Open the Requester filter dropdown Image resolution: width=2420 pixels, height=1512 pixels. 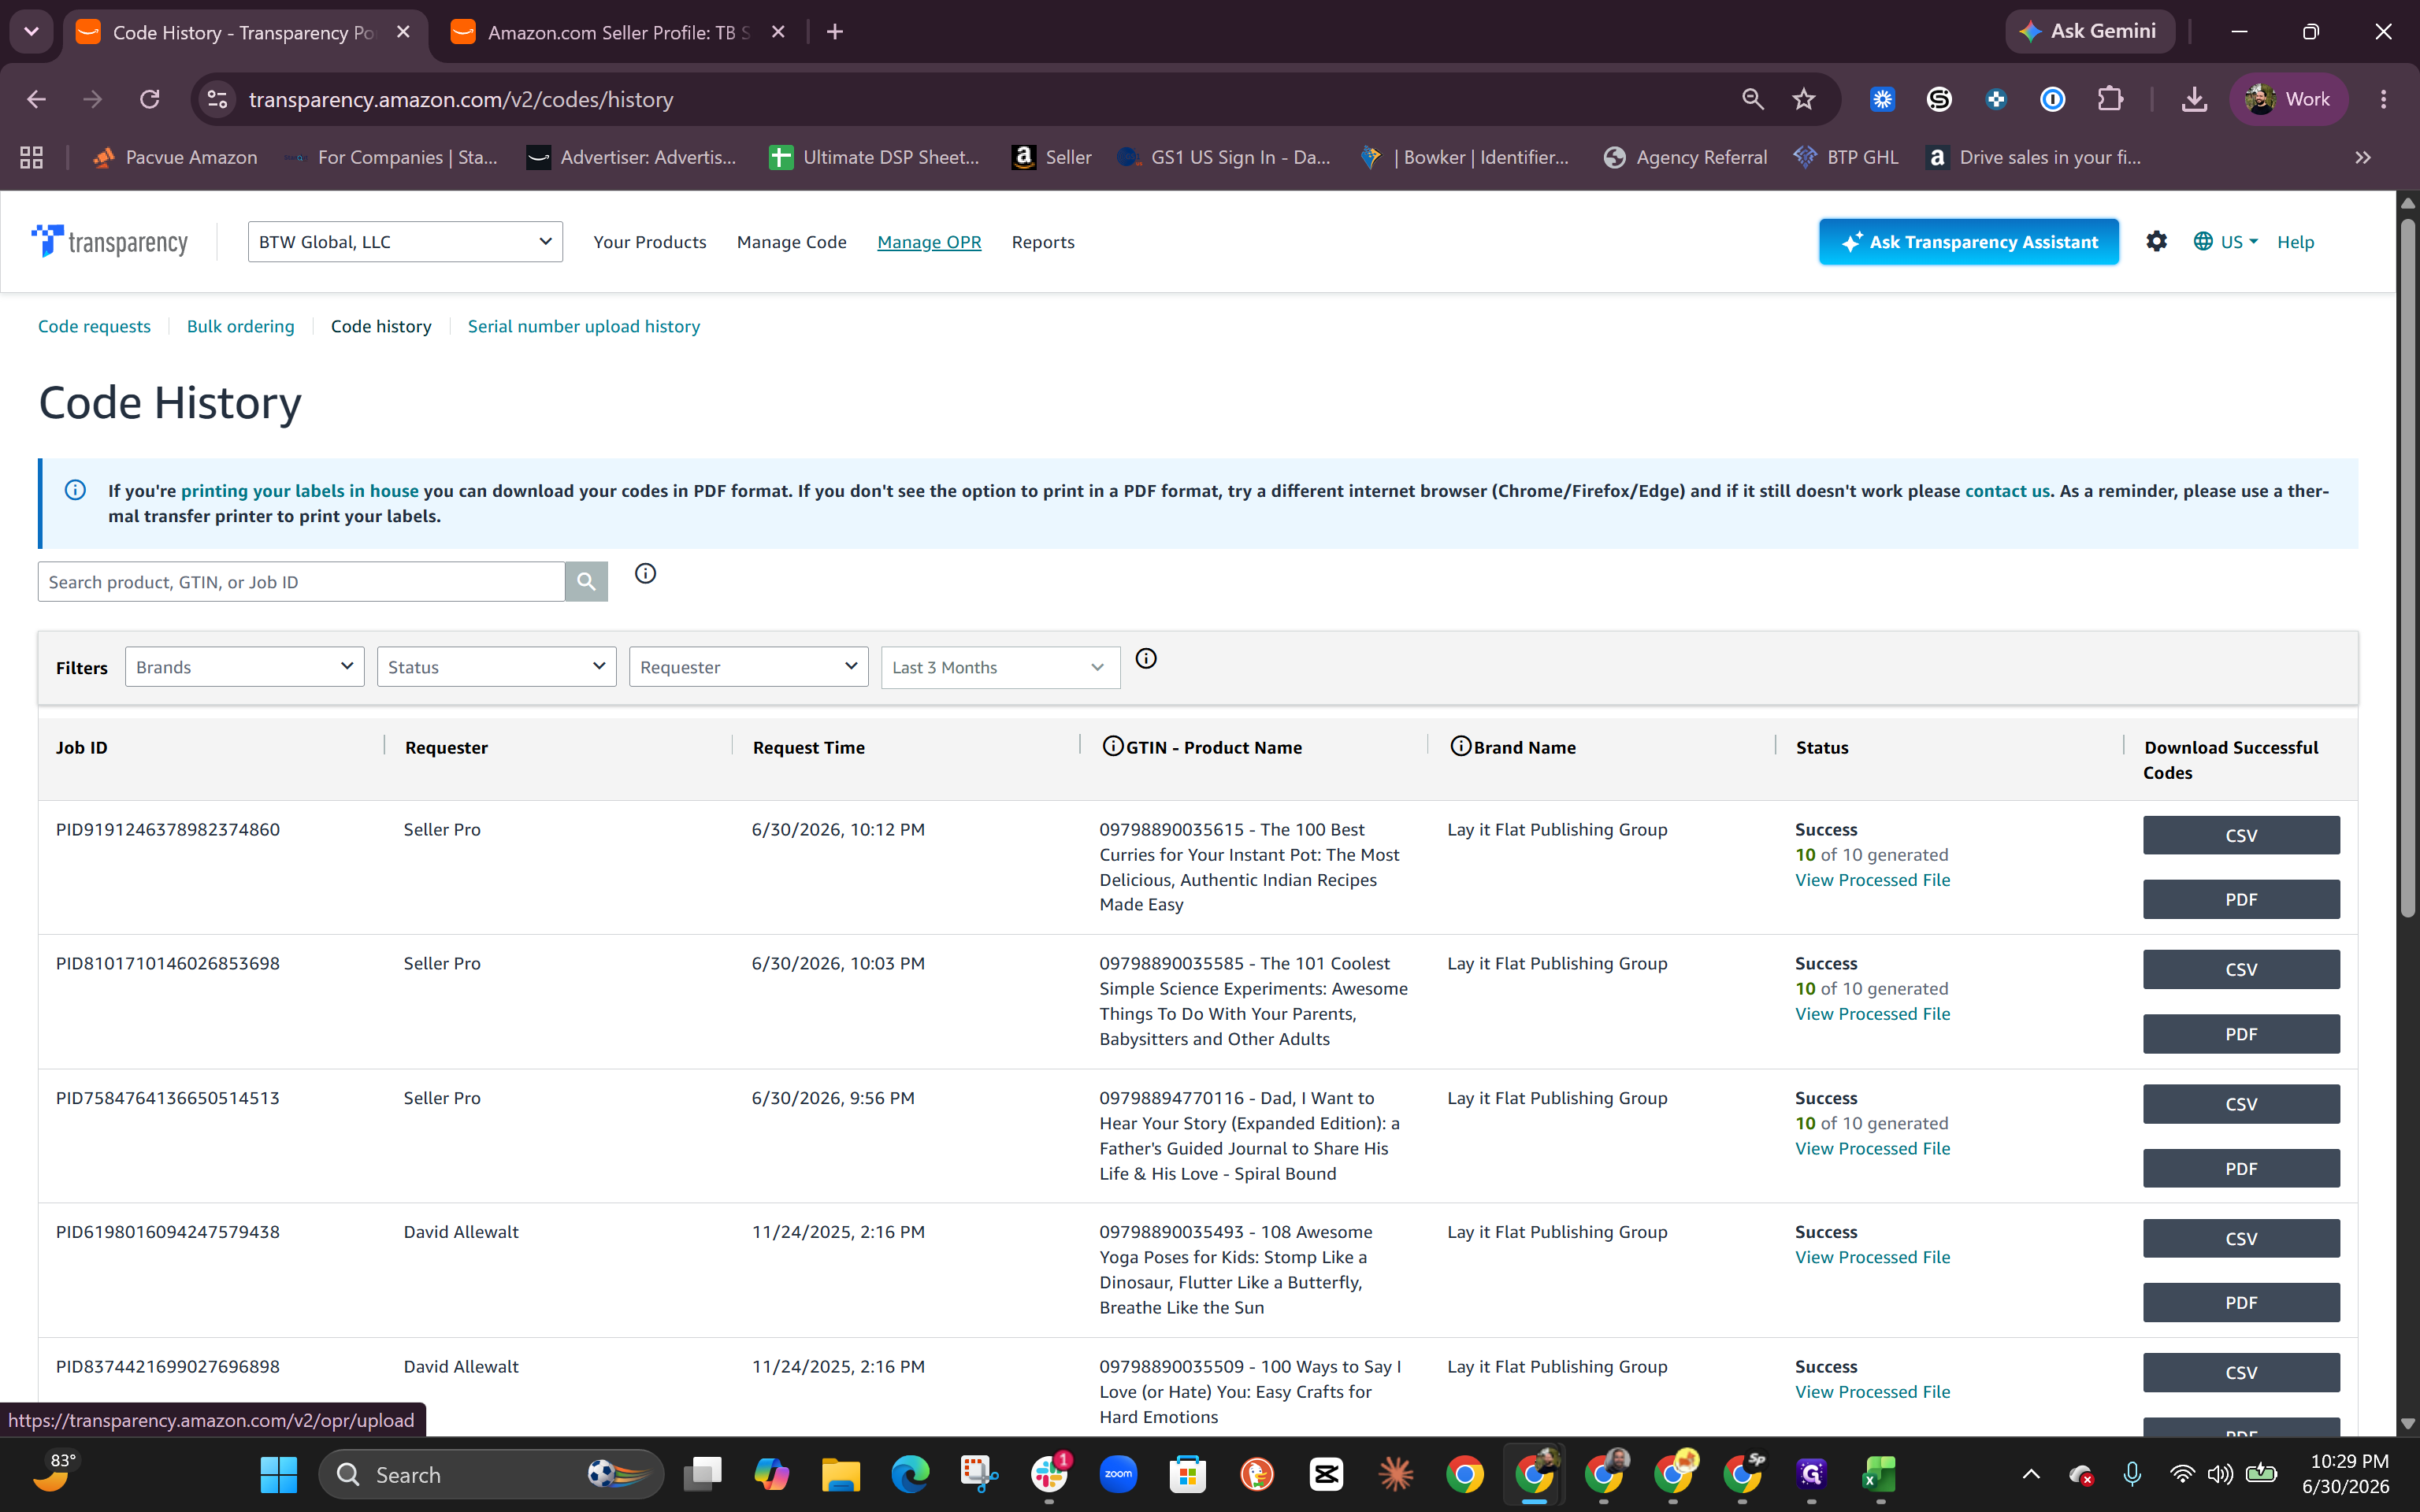pyautogui.click(x=748, y=666)
